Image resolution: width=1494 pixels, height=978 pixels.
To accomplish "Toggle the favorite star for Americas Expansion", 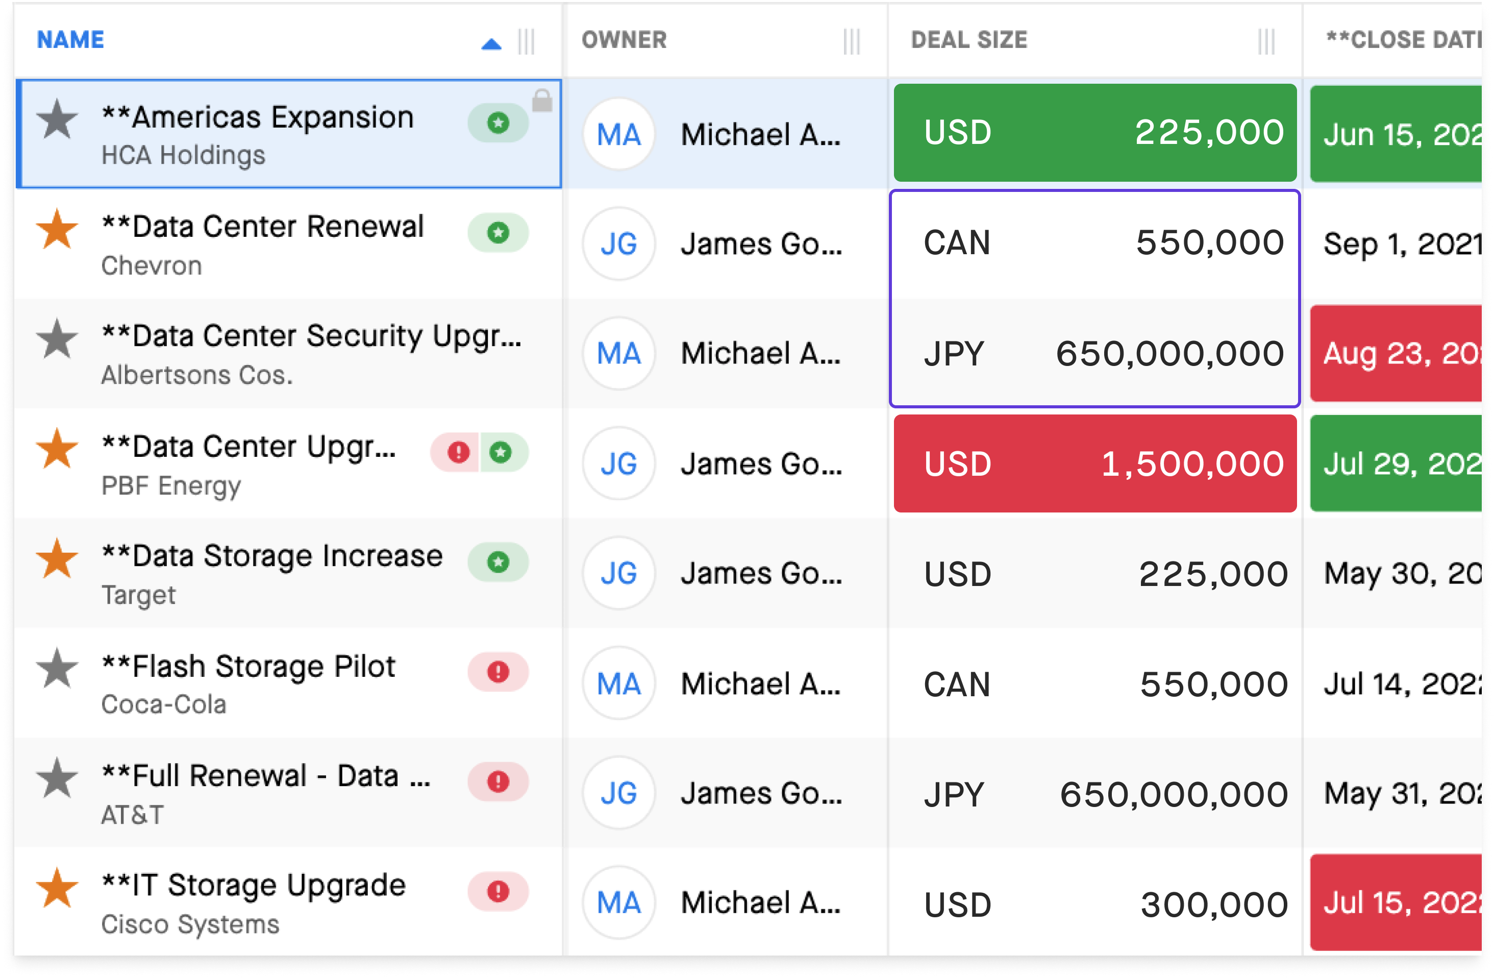I will pyautogui.click(x=57, y=119).
